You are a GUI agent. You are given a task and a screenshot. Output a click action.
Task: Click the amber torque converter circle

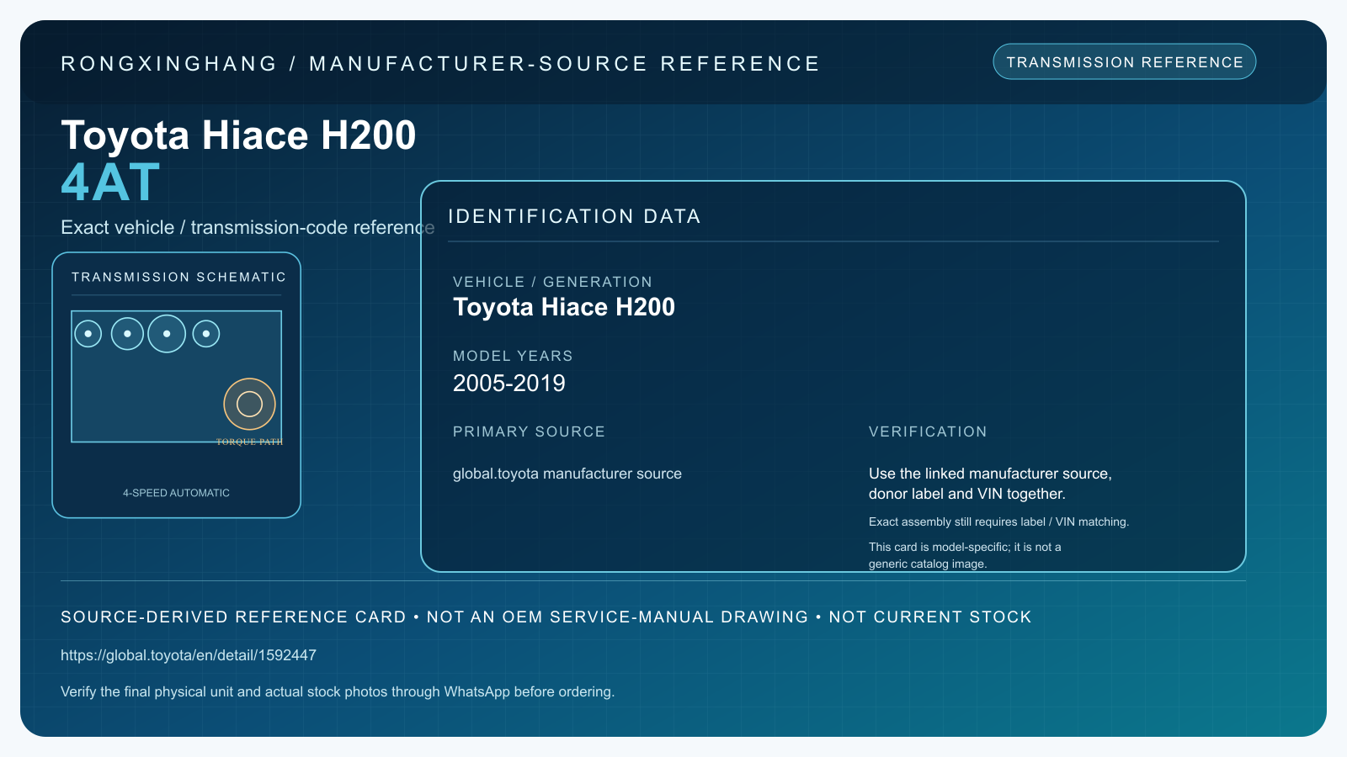coord(249,404)
